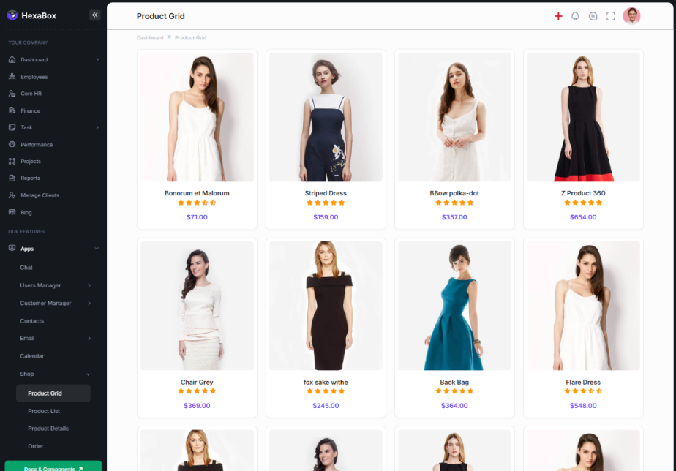The image size is (676, 471).
Task: Collapse the sidebar with double-chevron button
Action: [94, 15]
